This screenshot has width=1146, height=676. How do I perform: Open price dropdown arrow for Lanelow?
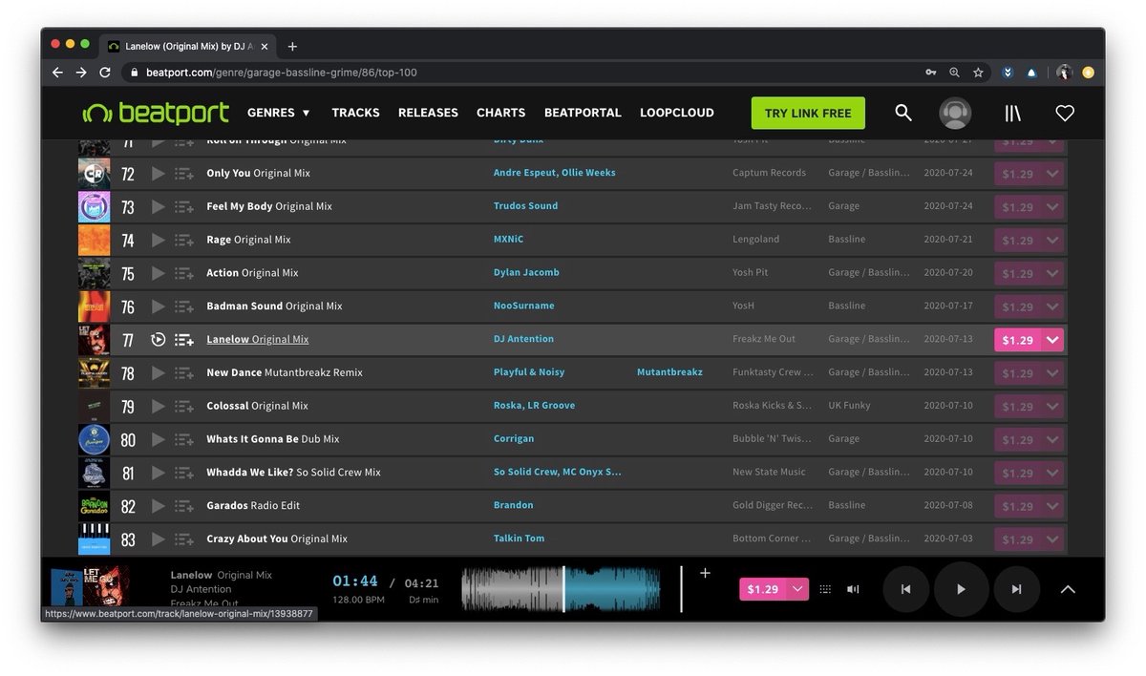tap(1052, 340)
